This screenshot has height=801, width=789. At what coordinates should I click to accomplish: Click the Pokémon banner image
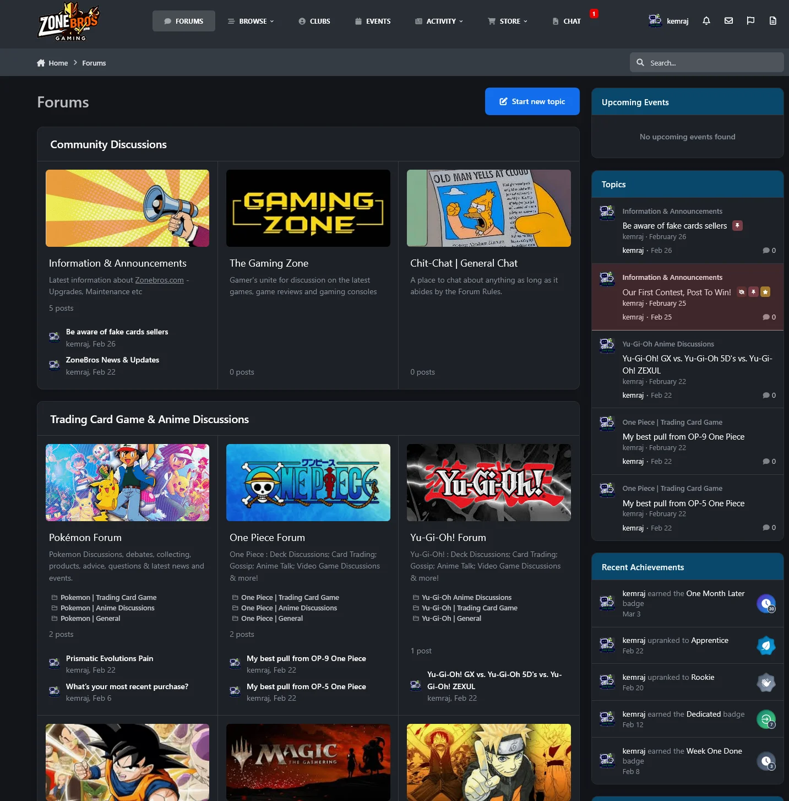(x=128, y=483)
